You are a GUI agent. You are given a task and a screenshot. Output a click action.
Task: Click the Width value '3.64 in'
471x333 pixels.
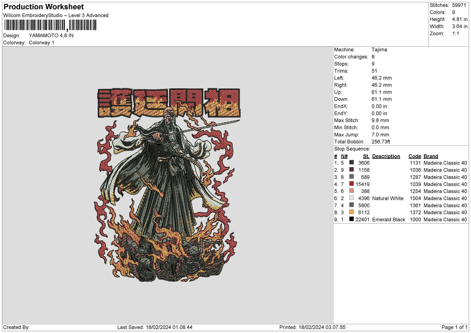pos(460,26)
